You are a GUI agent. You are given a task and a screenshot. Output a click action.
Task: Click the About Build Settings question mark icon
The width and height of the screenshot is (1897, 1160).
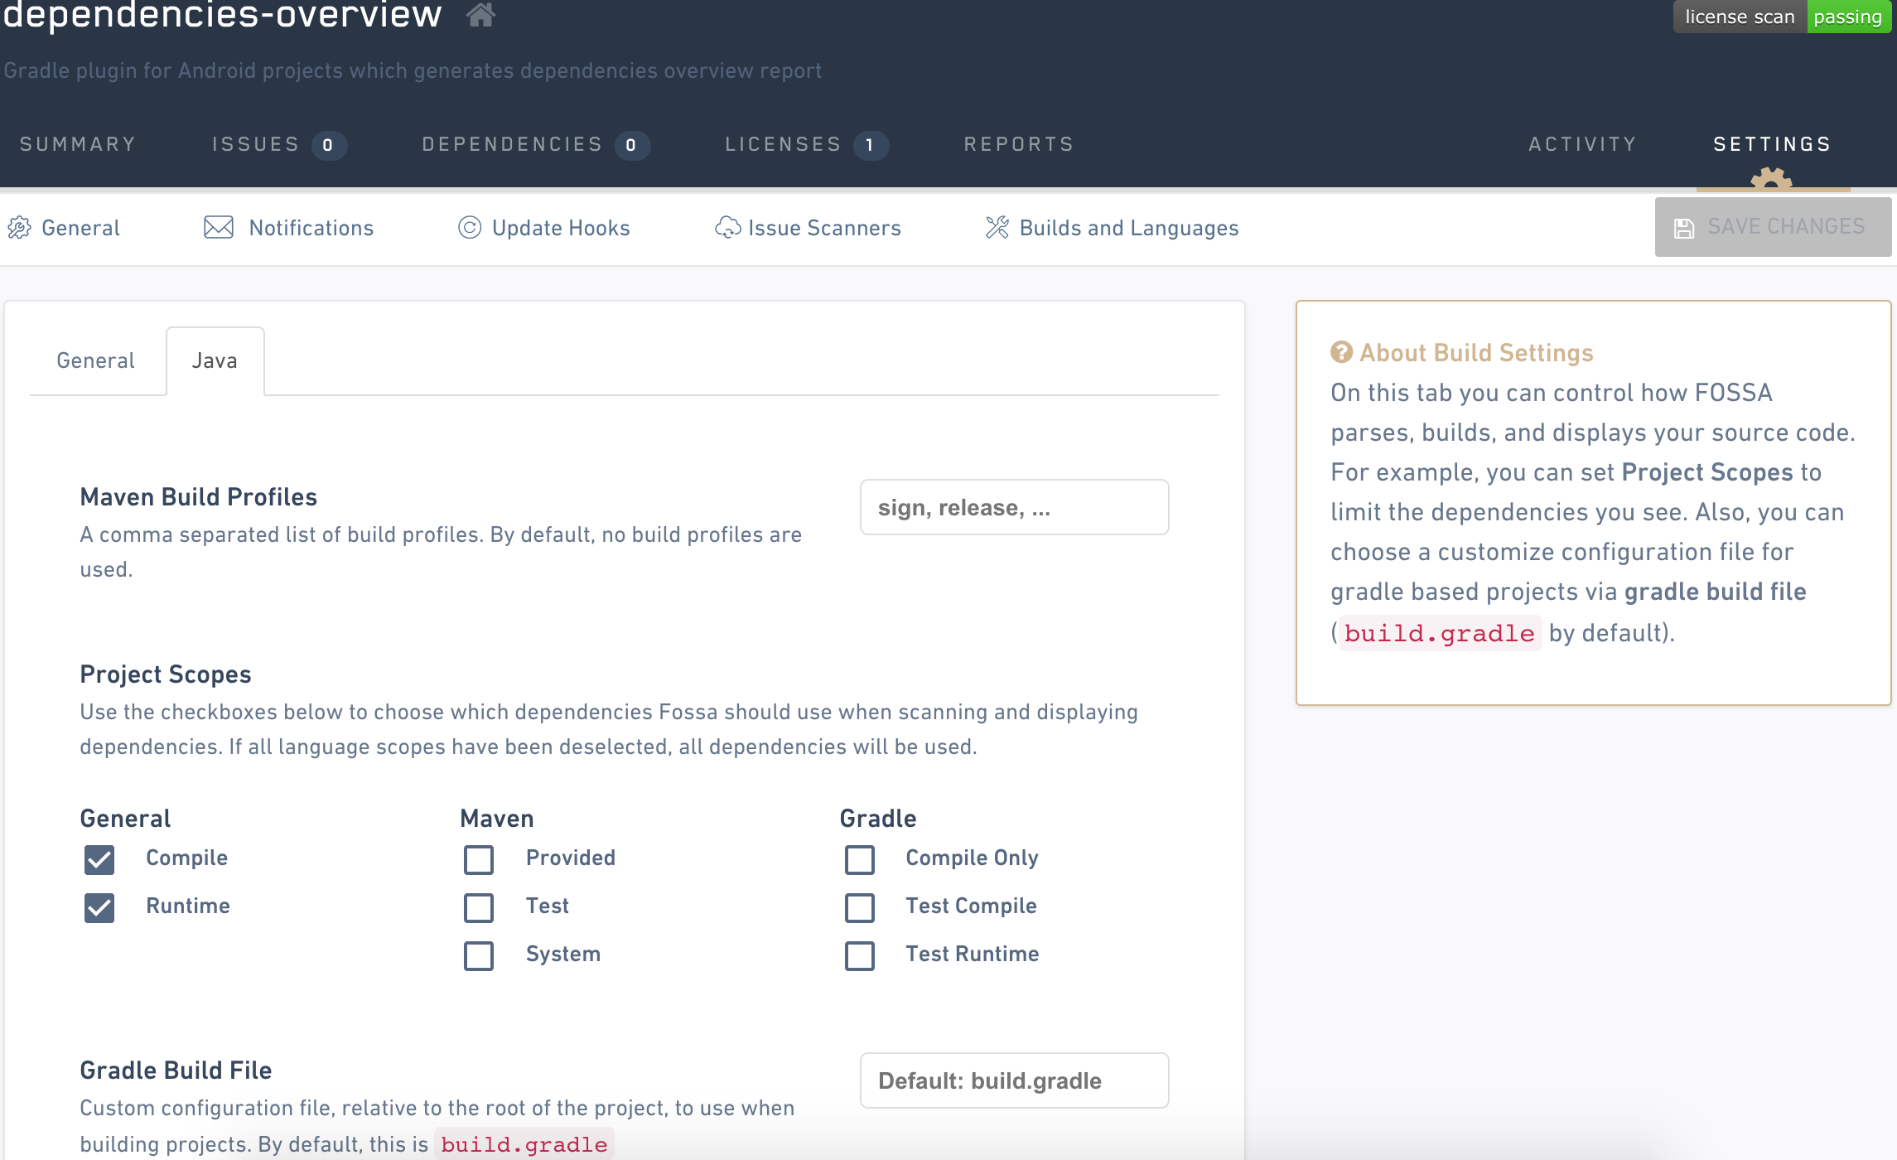point(1341,352)
